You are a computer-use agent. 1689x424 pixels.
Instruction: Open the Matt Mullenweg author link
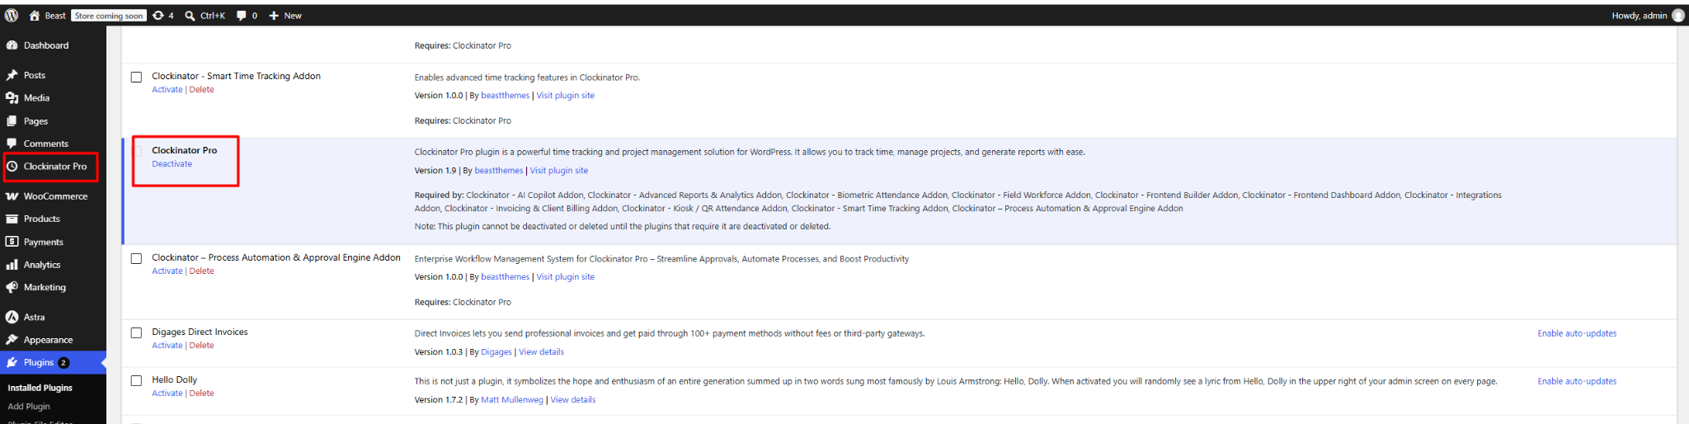coord(511,400)
